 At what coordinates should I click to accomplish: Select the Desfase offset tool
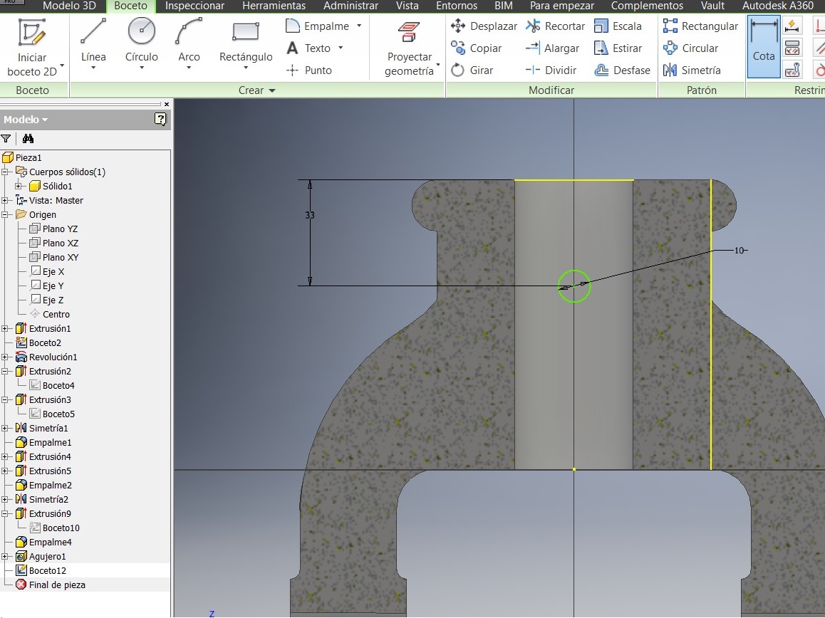[622, 70]
